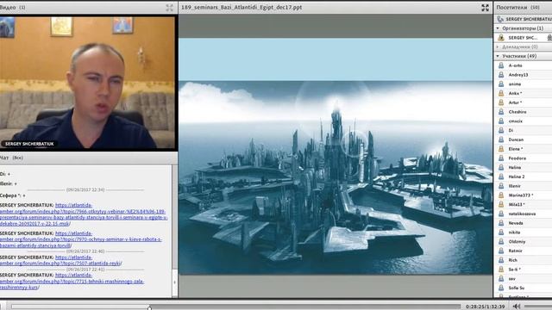This screenshot has width=552, height=310.
Task: Click the avatar icon for Mila13
Action: [x=501, y=204]
